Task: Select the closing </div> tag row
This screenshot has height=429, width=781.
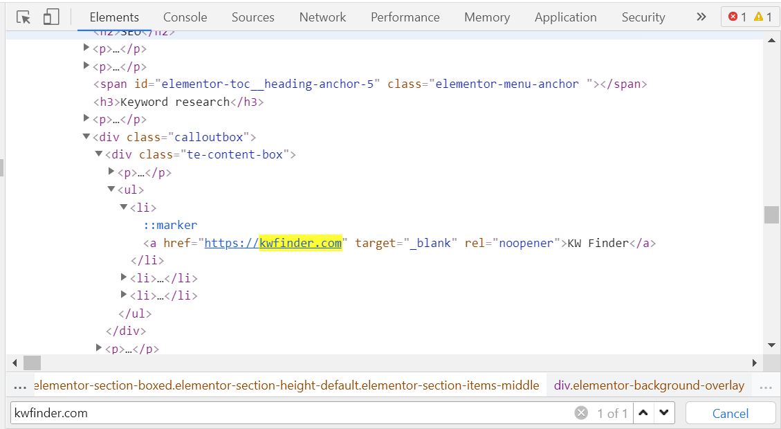Action: pyautogui.click(x=126, y=331)
